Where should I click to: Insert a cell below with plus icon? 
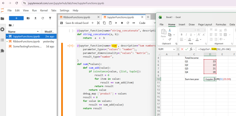[x=93, y=23]
